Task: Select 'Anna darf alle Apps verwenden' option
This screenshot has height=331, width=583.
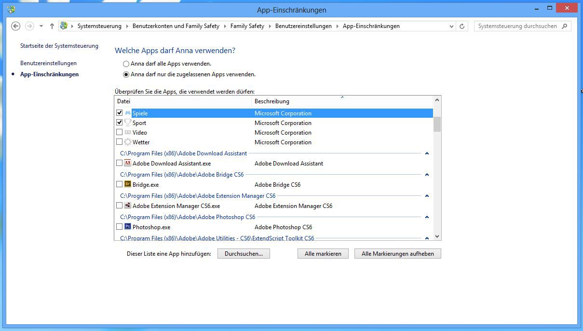Action: 126,64
